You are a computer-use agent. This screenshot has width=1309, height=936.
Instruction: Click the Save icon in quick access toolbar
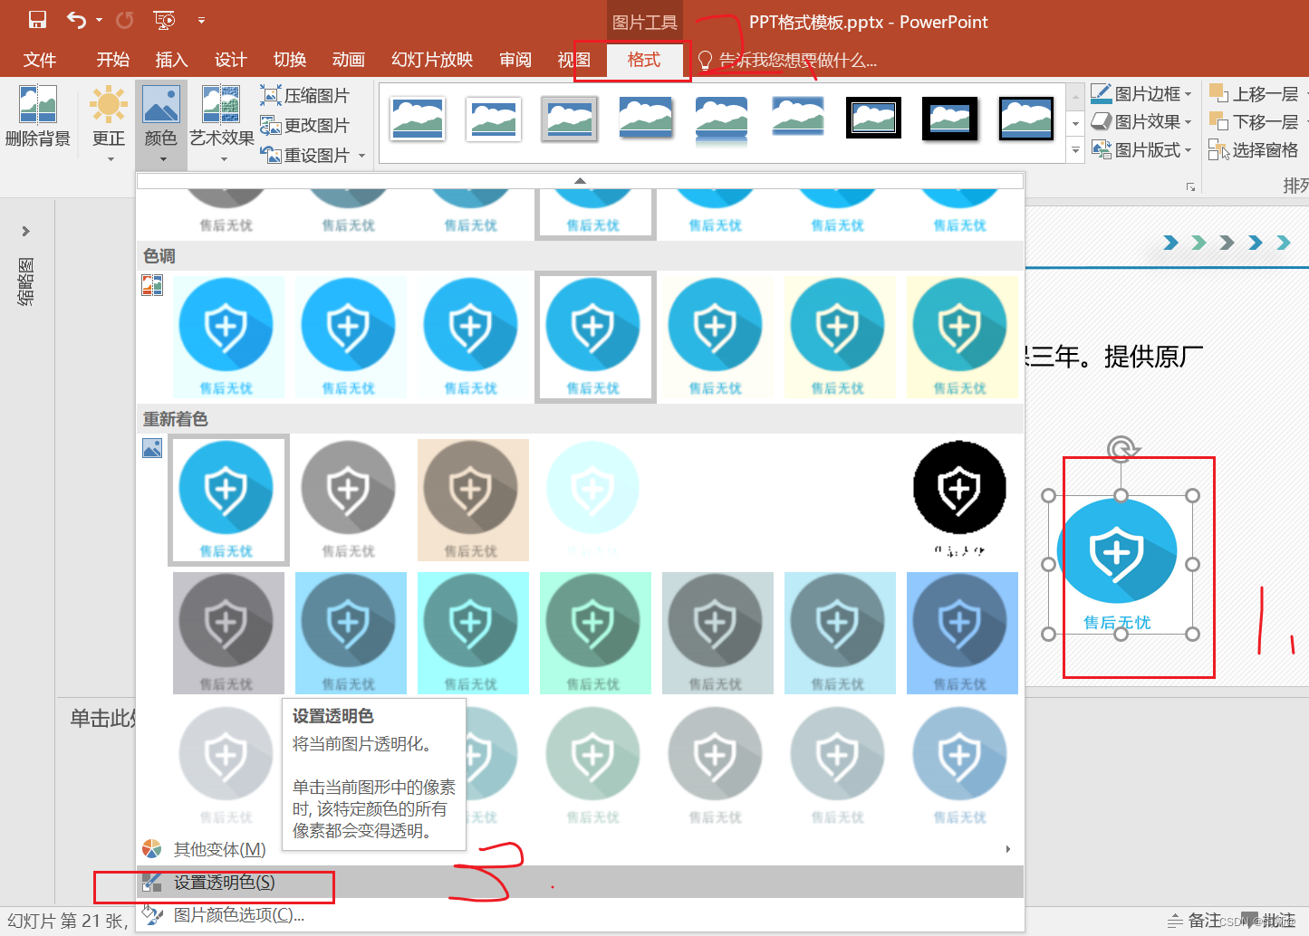pos(37,20)
